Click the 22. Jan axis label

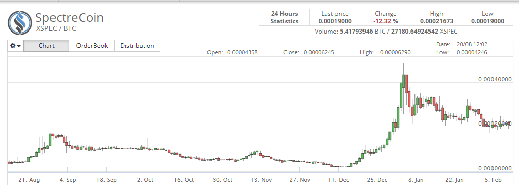pyautogui.click(x=454, y=180)
